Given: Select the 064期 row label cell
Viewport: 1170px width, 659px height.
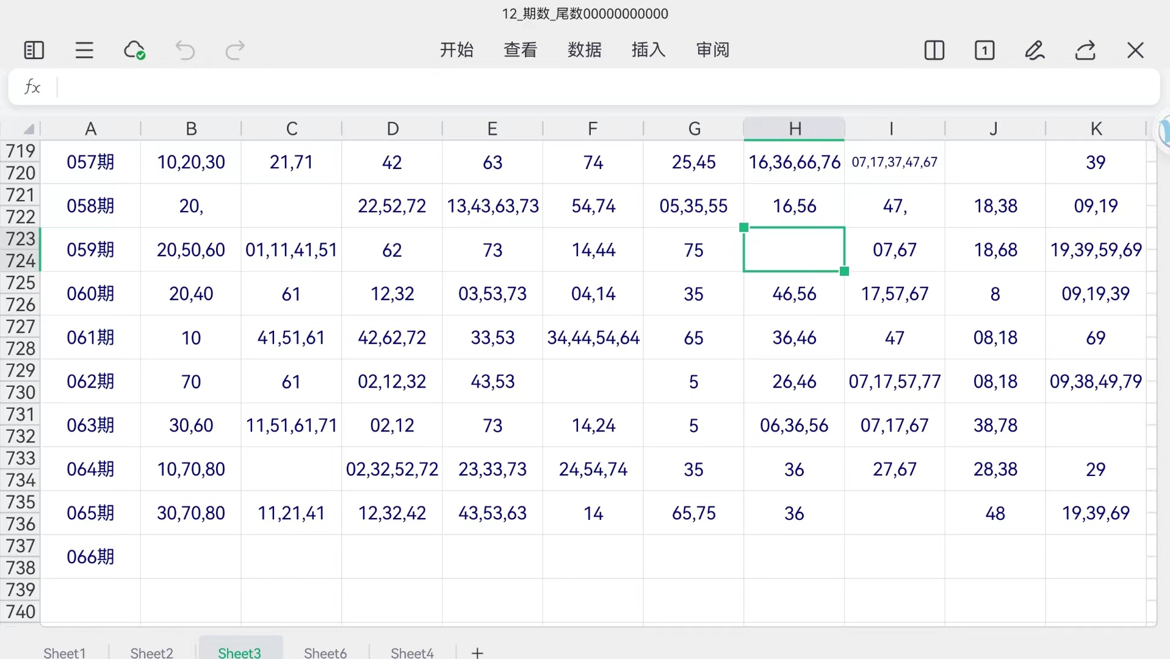Looking at the screenshot, I should (x=90, y=469).
